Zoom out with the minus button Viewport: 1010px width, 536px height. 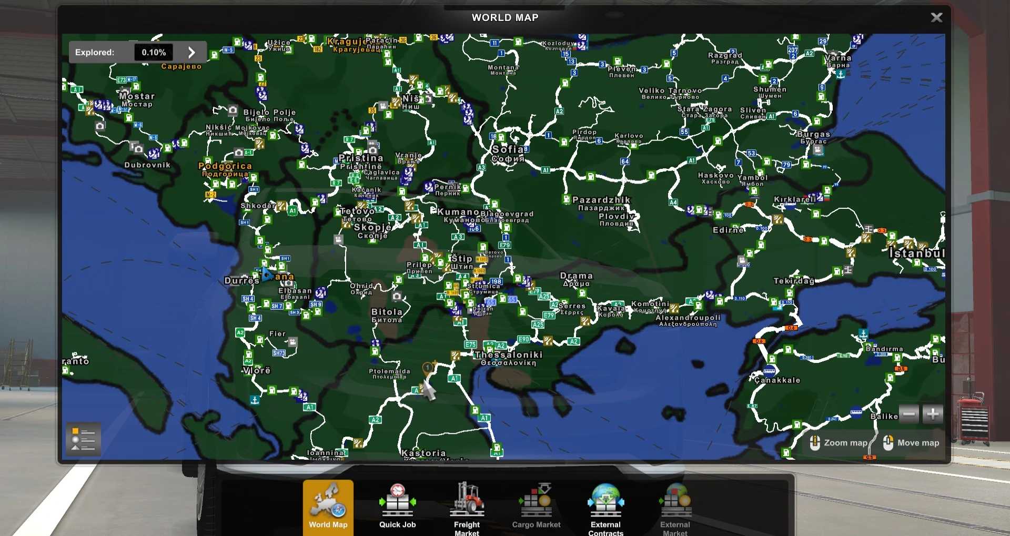[908, 414]
